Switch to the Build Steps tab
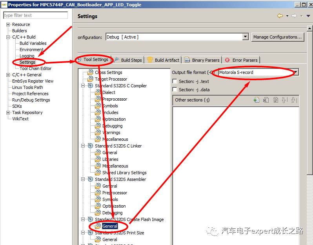Screen dimensions: 313x245 tap(128, 60)
